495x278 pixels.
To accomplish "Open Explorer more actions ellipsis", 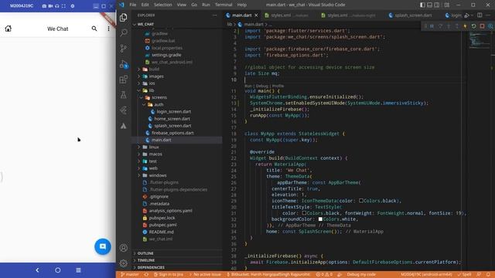I will point(215,15).
